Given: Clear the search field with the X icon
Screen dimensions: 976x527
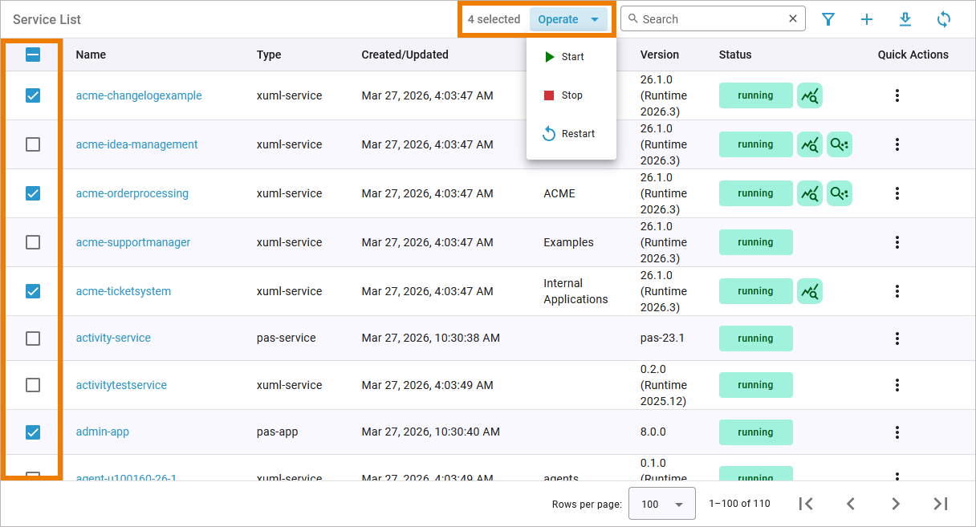Looking at the screenshot, I should (793, 19).
